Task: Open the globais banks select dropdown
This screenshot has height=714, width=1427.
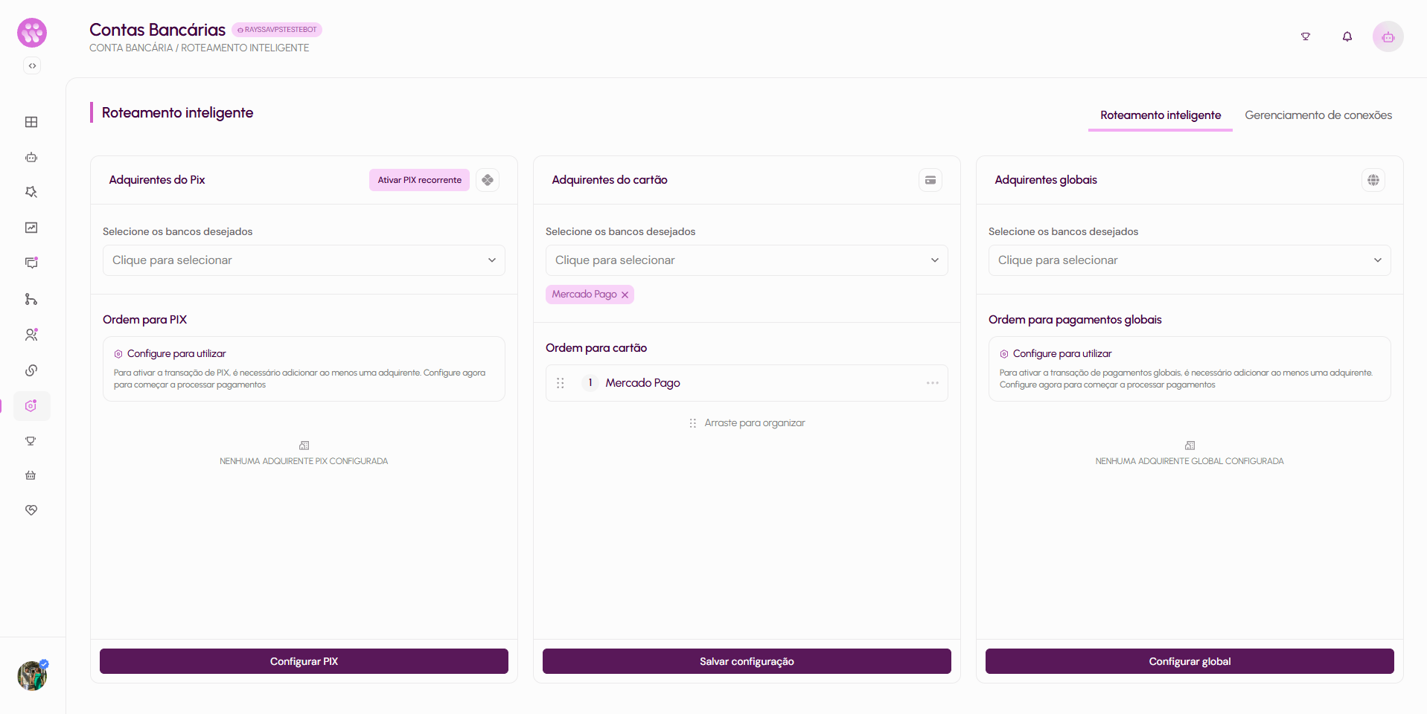Action: click(x=1190, y=260)
